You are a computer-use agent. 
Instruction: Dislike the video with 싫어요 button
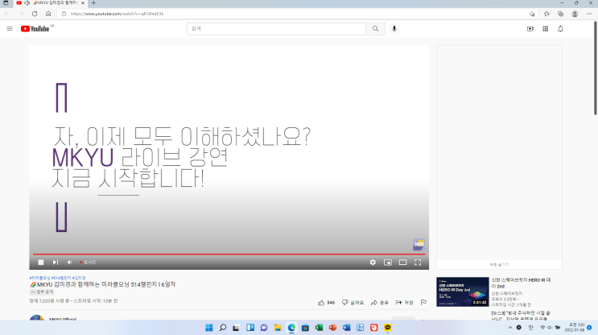click(x=353, y=302)
